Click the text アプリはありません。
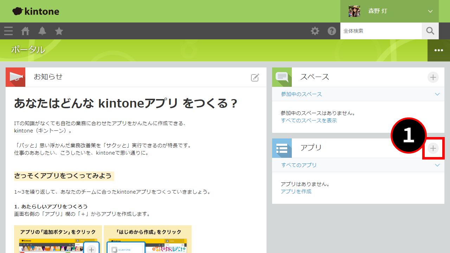This screenshot has width=450, height=253. click(x=305, y=184)
